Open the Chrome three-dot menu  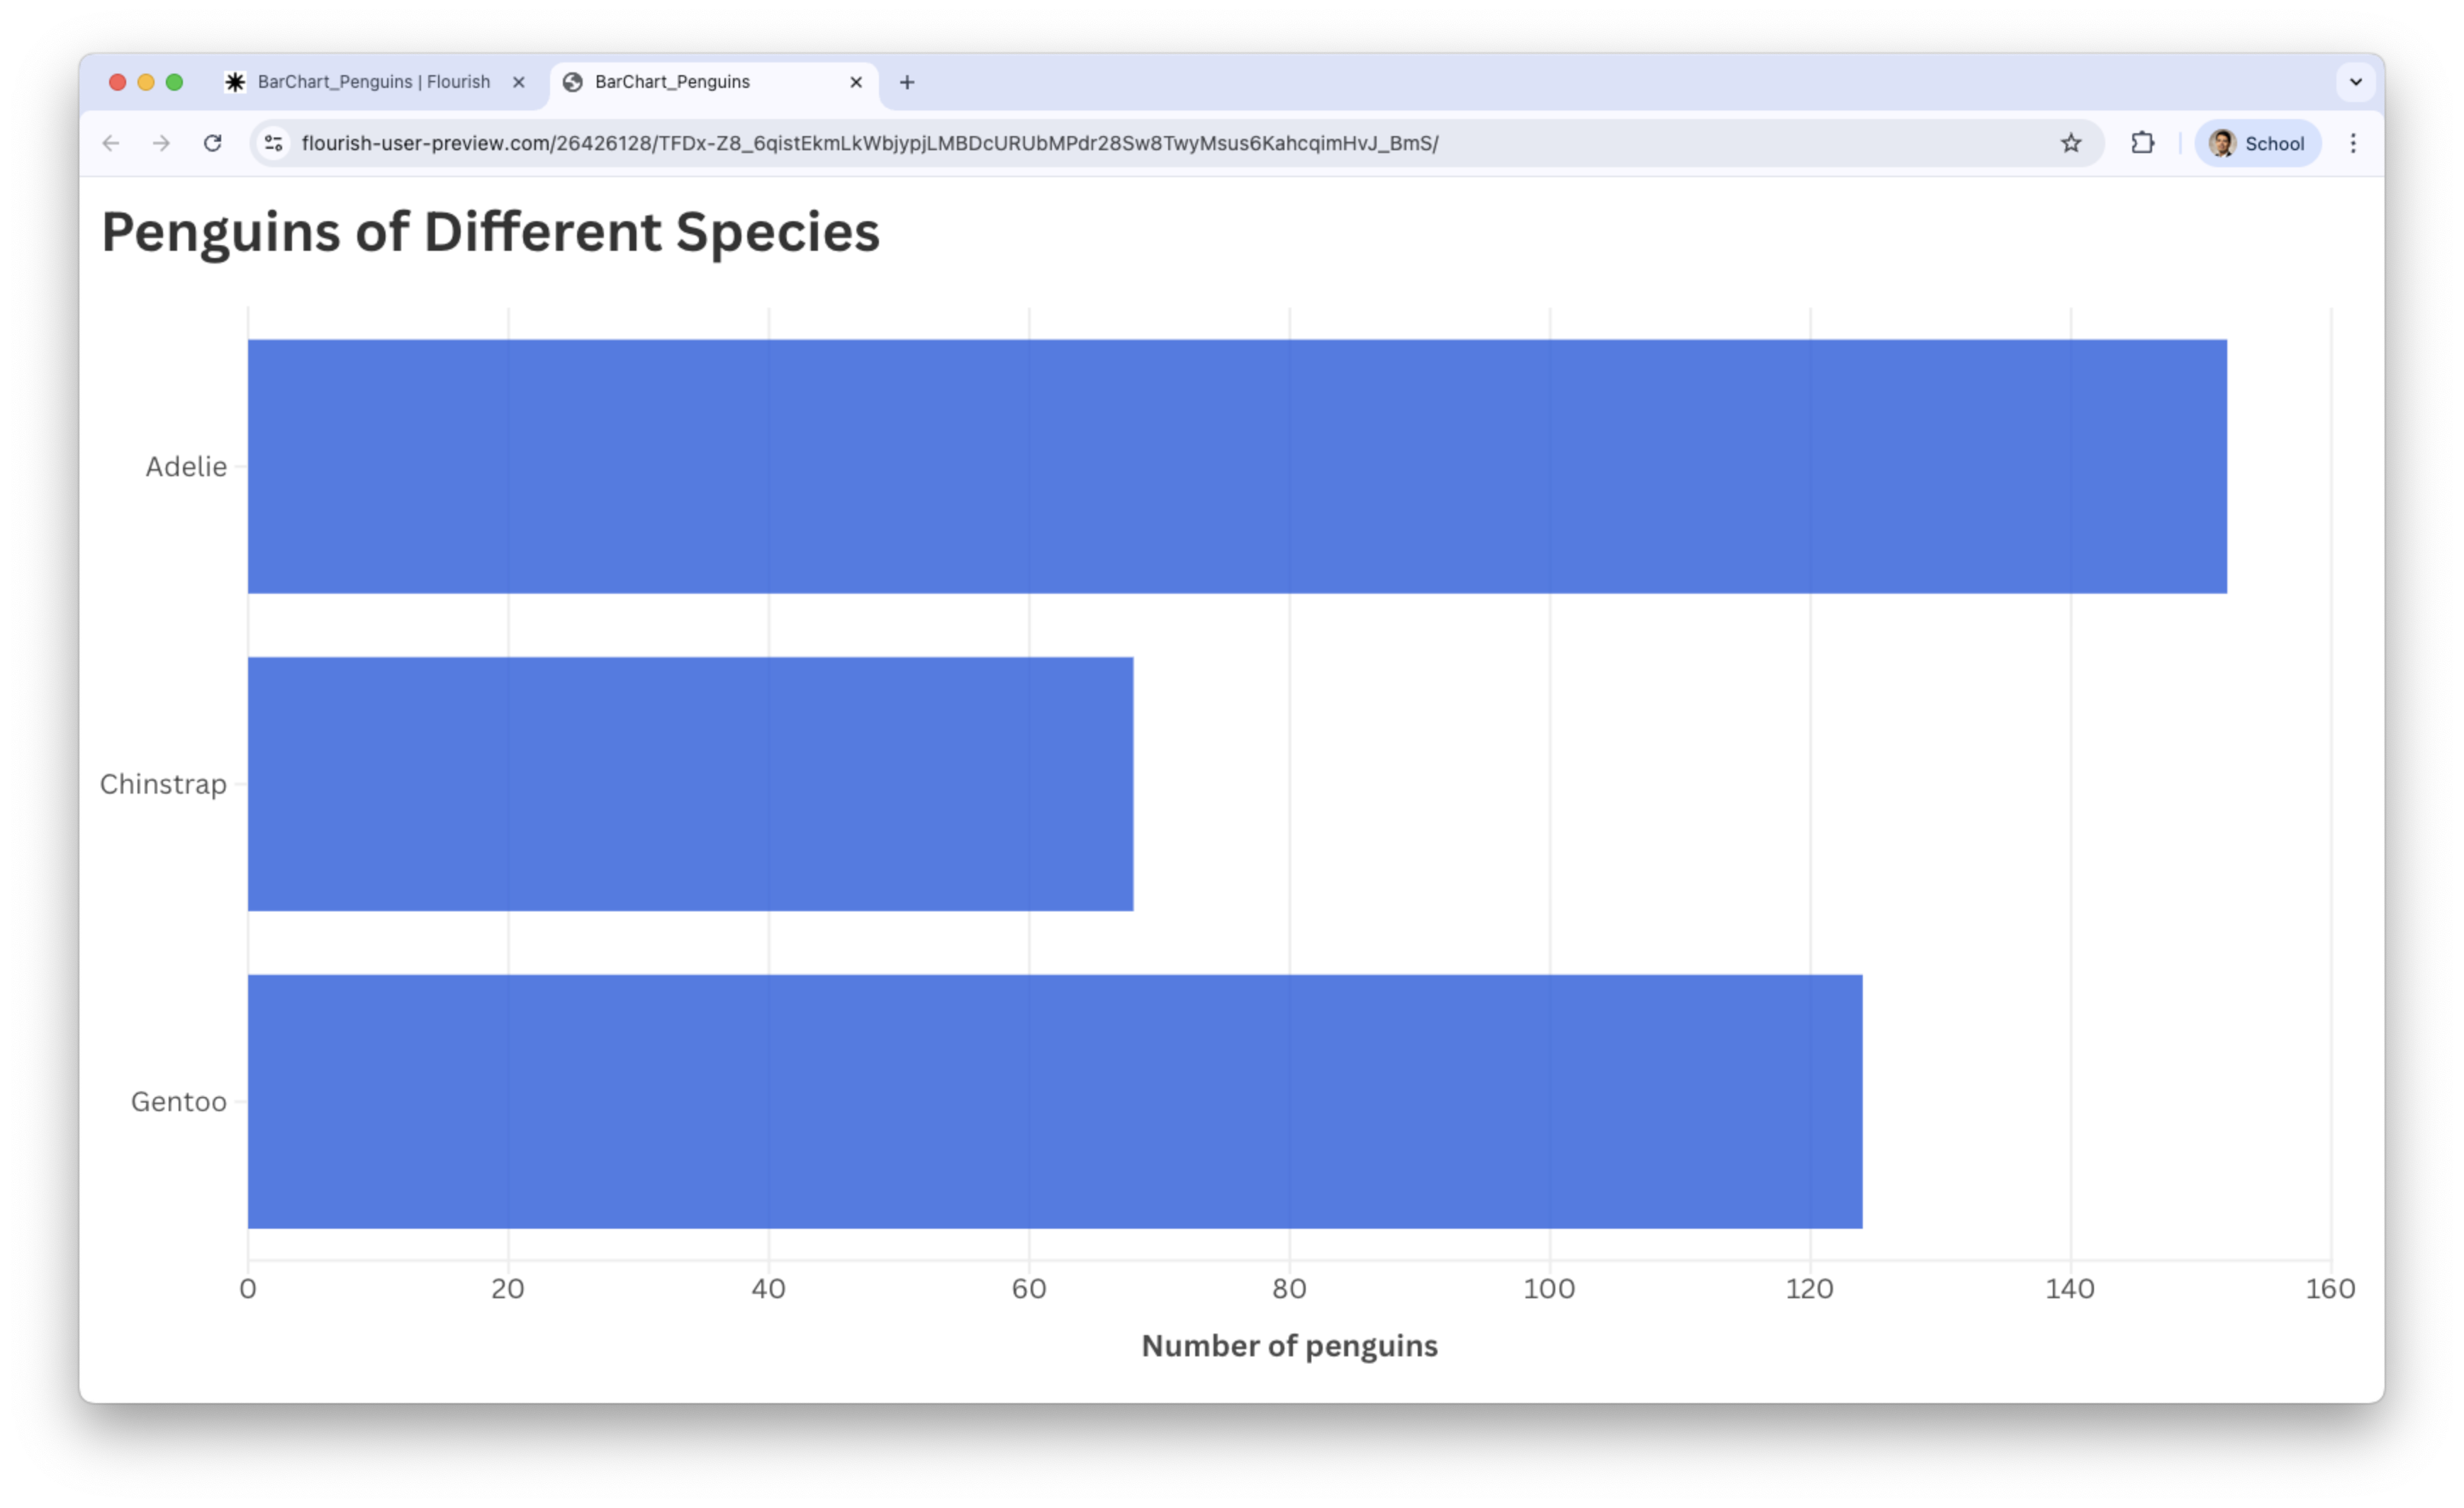[2353, 143]
